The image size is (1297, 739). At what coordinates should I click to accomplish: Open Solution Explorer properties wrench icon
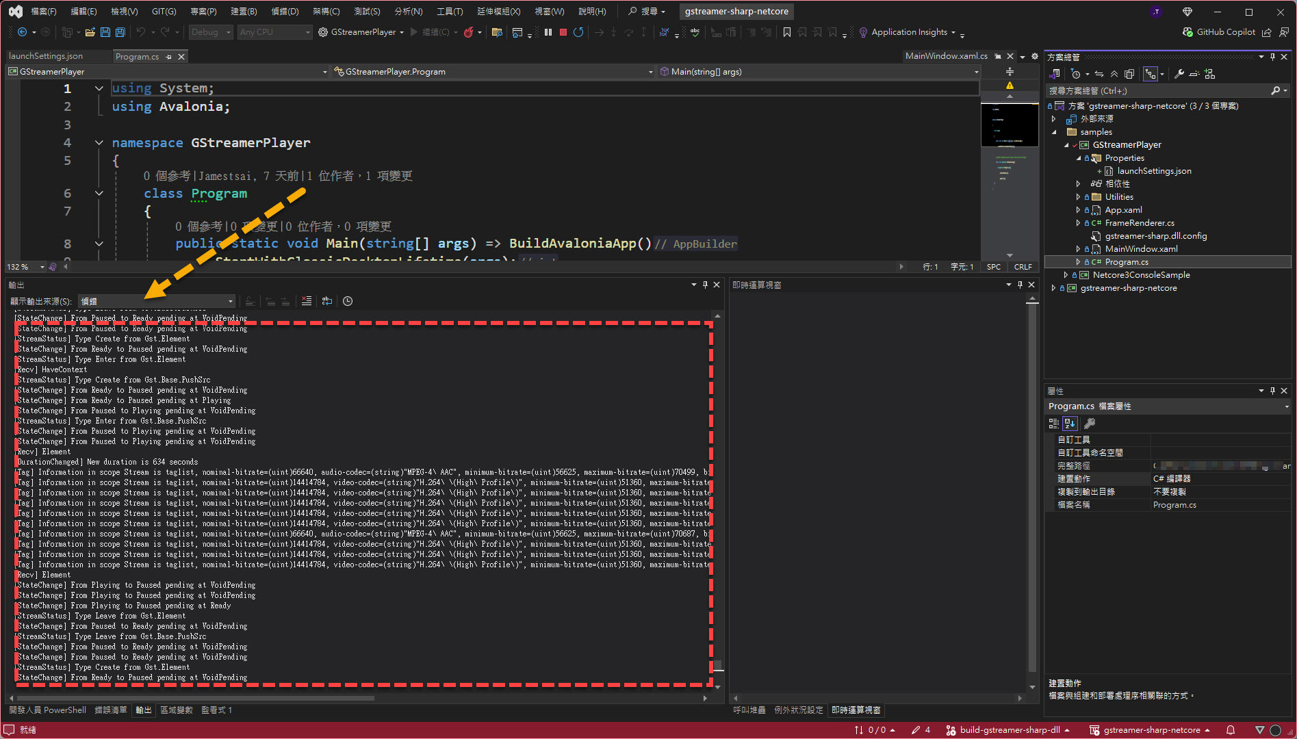click(x=1179, y=74)
